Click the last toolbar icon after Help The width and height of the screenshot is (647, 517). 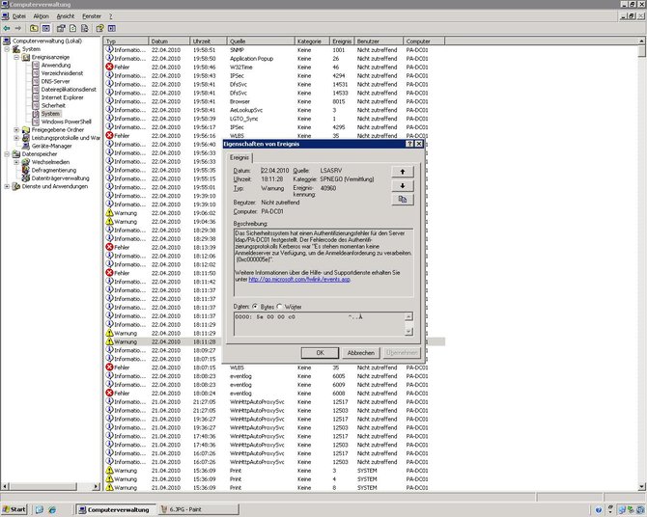point(111,28)
